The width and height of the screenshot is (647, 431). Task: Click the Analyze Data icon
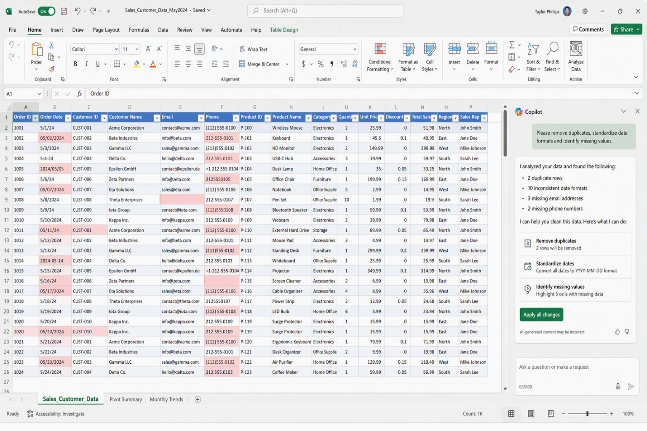[576, 57]
